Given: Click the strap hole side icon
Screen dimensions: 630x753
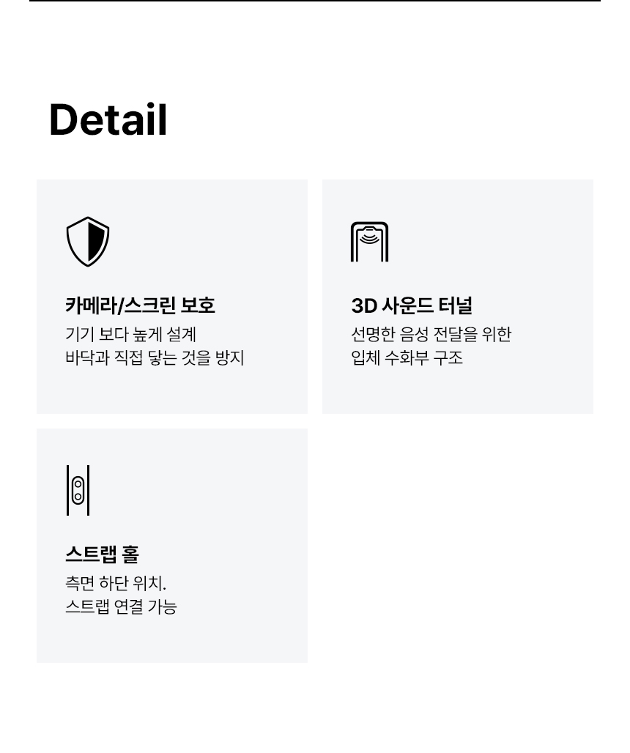Looking at the screenshot, I should click(x=78, y=490).
